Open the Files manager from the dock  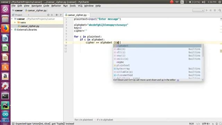click(x=5, y=19)
